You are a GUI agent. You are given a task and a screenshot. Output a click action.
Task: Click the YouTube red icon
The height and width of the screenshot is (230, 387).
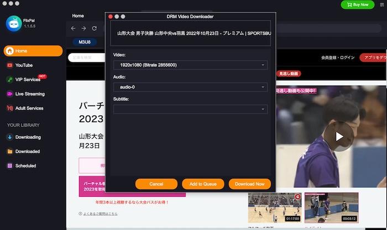click(9, 65)
